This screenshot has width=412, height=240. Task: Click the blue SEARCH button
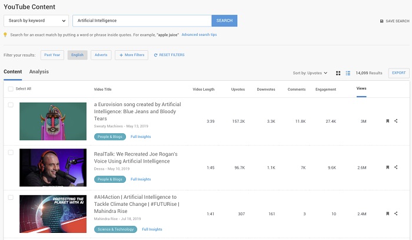tap(224, 21)
